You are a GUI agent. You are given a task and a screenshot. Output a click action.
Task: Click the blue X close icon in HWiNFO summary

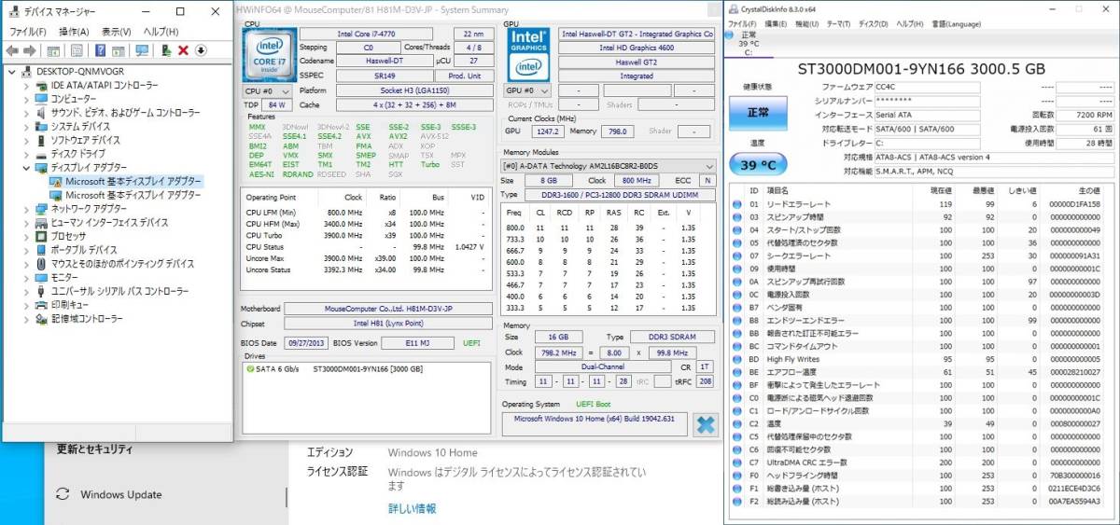pyautogui.click(x=706, y=424)
